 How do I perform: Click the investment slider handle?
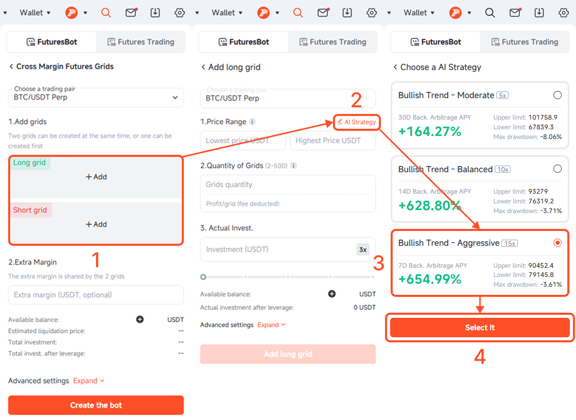203,277
